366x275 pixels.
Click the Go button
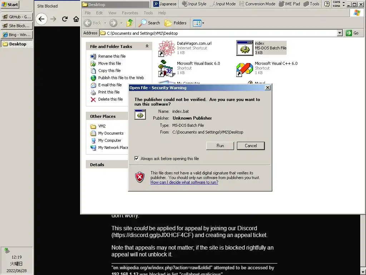point(352,33)
